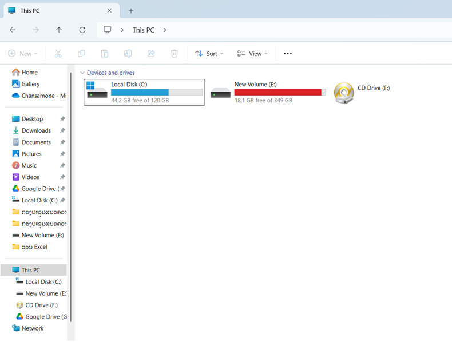Click the Paste clipboard icon
Viewport: 452px width, 342px height.
pos(105,54)
